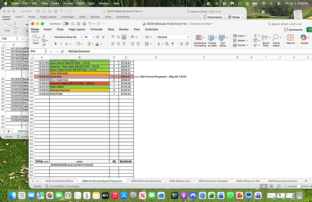Open the Review tab in front window
This screenshot has width=312, height=202.
tap(124, 29)
